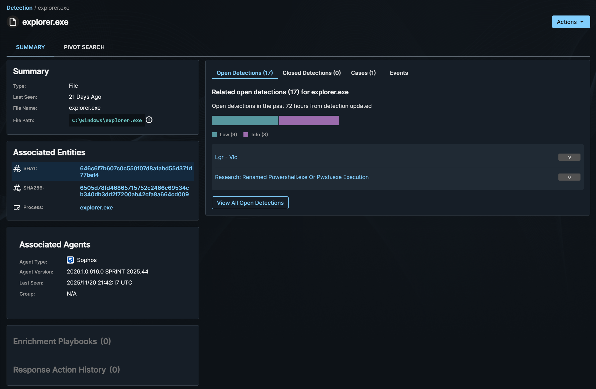The height and width of the screenshot is (389, 596).
Task: Open the Closed Detections tab
Action: (x=312, y=73)
